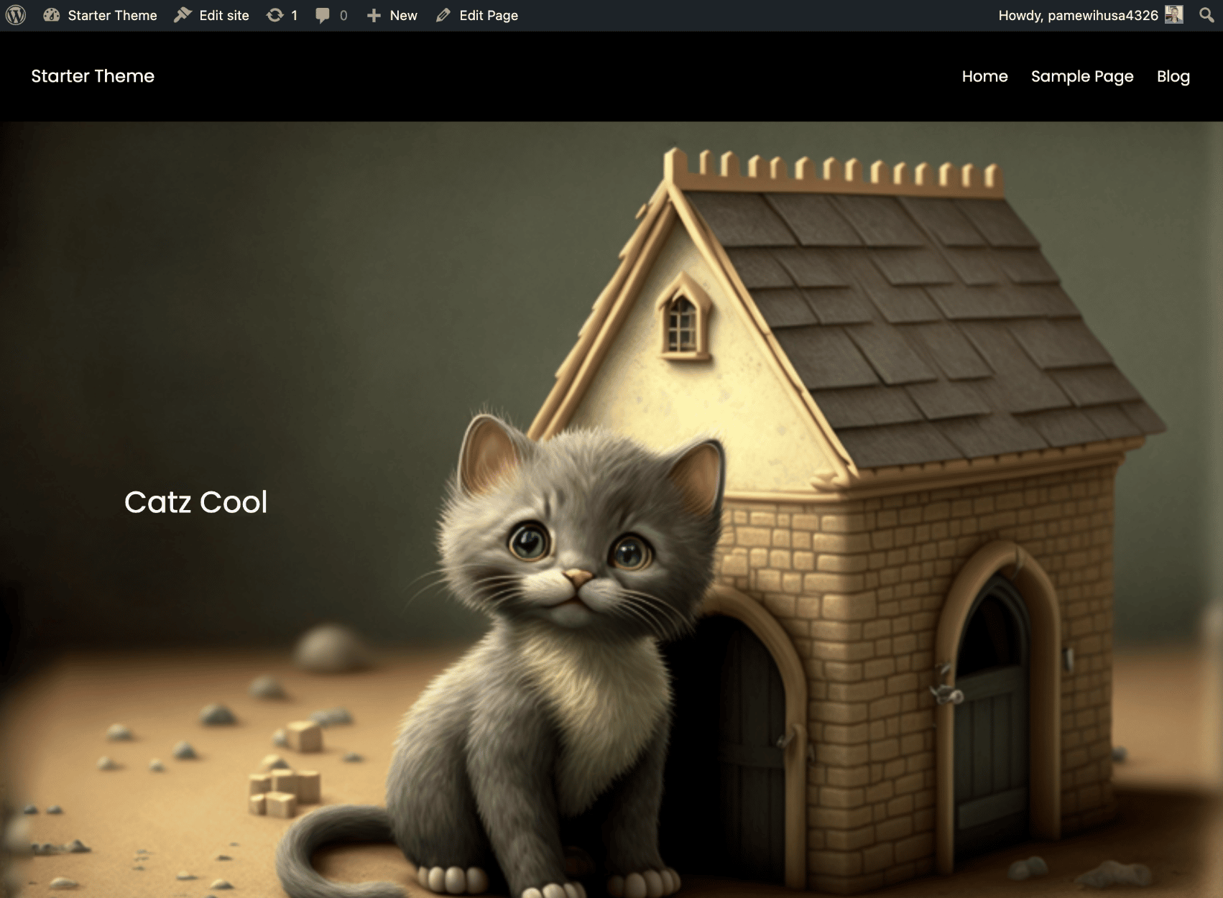Go to Home navigation link
Image resolution: width=1223 pixels, height=898 pixels.
click(x=984, y=76)
